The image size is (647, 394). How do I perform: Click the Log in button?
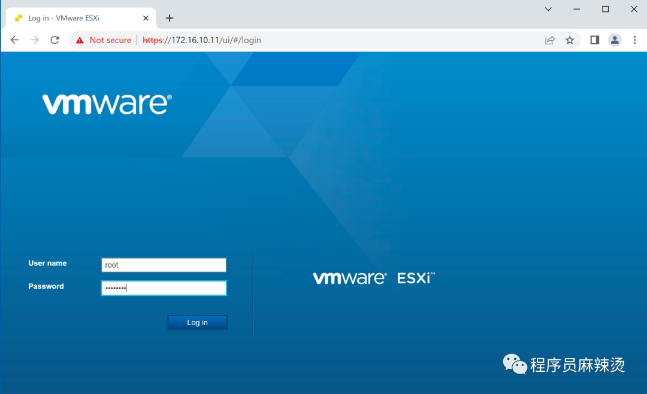pyautogui.click(x=197, y=323)
